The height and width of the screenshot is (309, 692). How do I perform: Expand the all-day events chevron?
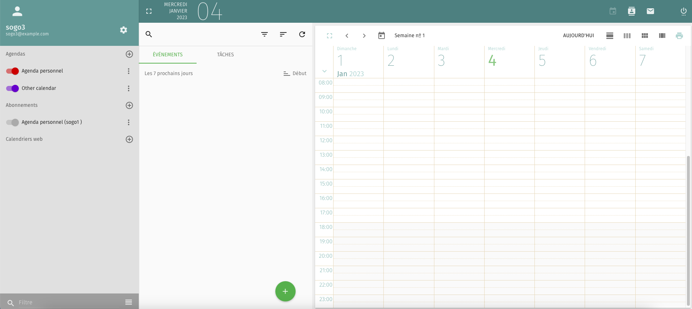pos(324,71)
